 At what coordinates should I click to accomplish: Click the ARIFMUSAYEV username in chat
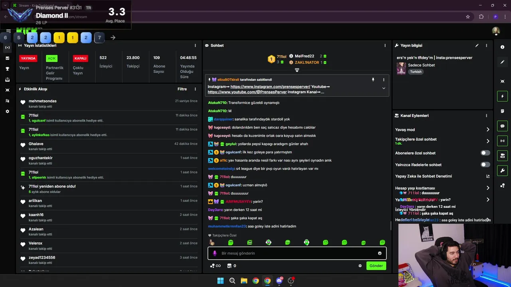click(238, 202)
